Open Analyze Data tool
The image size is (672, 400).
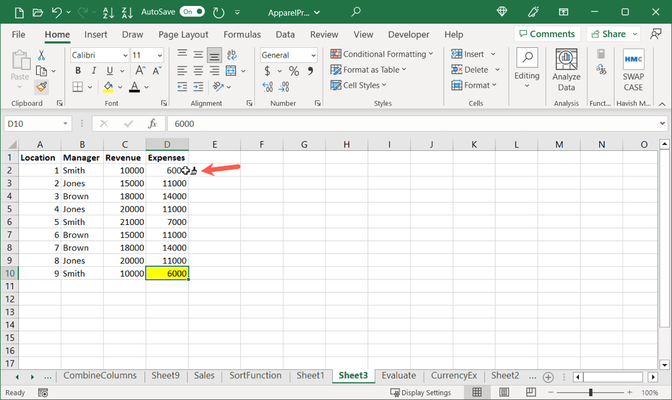pos(566,70)
